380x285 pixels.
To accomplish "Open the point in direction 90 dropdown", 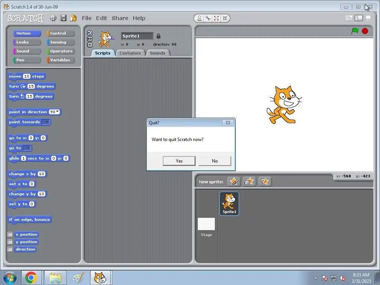I will [58, 112].
